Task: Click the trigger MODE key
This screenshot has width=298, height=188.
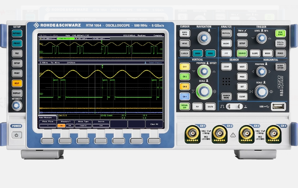Action: tap(268, 53)
